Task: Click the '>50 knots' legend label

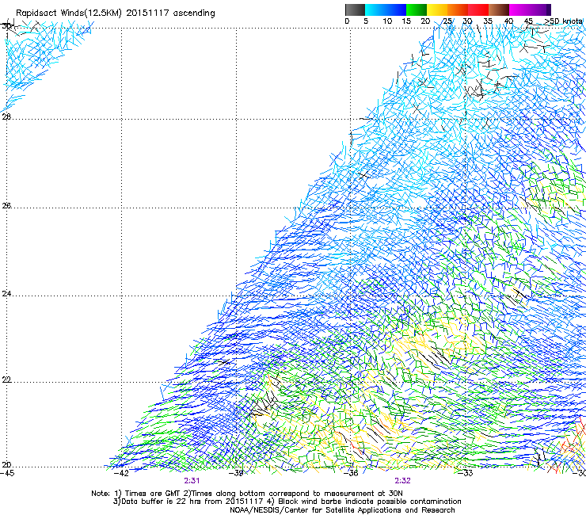Action: 563,21
